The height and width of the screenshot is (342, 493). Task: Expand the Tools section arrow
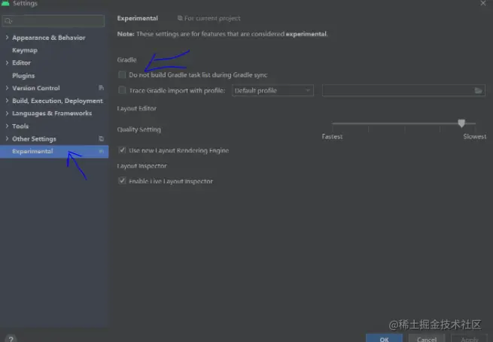7,126
